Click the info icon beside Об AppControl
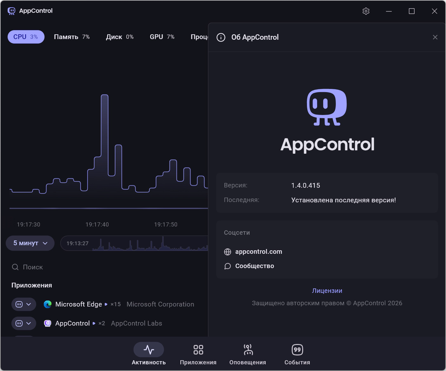 [221, 37]
